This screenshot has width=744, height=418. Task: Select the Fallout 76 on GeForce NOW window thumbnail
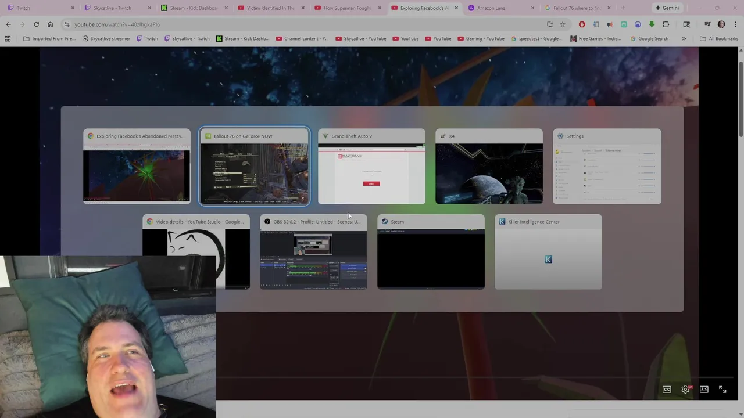pos(255,167)
